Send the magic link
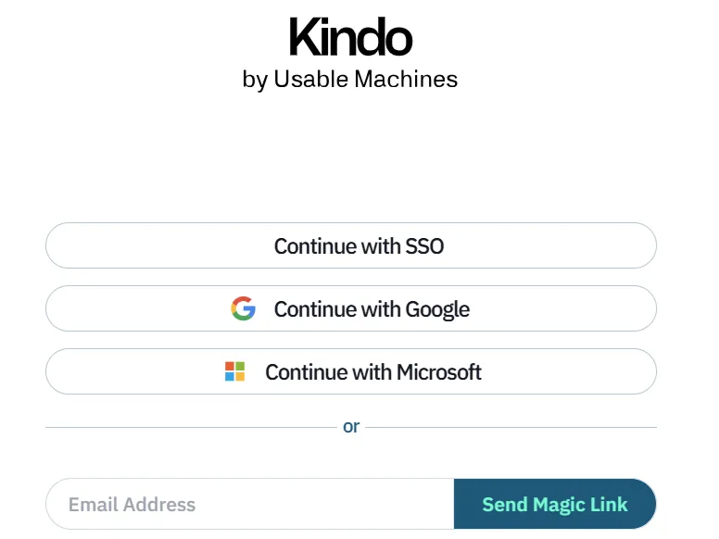Image resolution: width=719 pixels, height=539 pixels. [555, 504]
